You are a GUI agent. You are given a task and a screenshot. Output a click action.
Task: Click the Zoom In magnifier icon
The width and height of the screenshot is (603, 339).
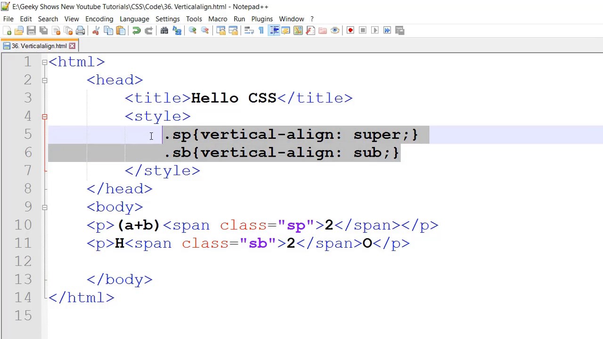pyautogui.click(x=192, y=31)
